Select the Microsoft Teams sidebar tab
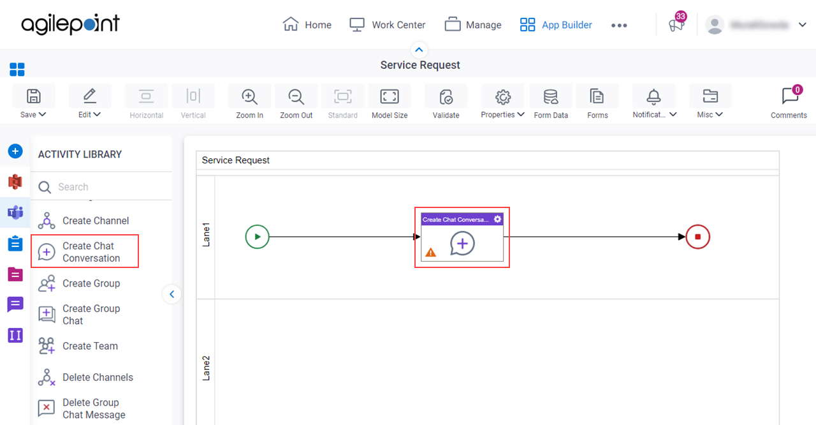816x425 pixels. [15, 212]
